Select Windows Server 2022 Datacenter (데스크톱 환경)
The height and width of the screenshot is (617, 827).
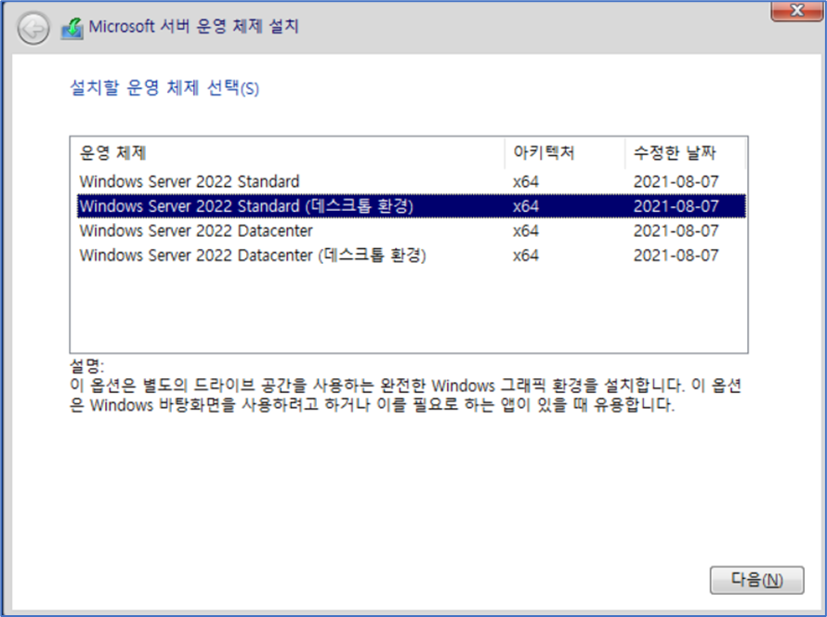pyautogui.click(x=412, y=256)
